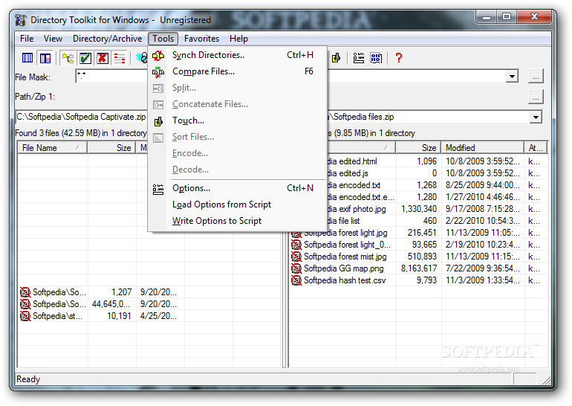Click the red X unselect toolbar icon

pos(103,58)
